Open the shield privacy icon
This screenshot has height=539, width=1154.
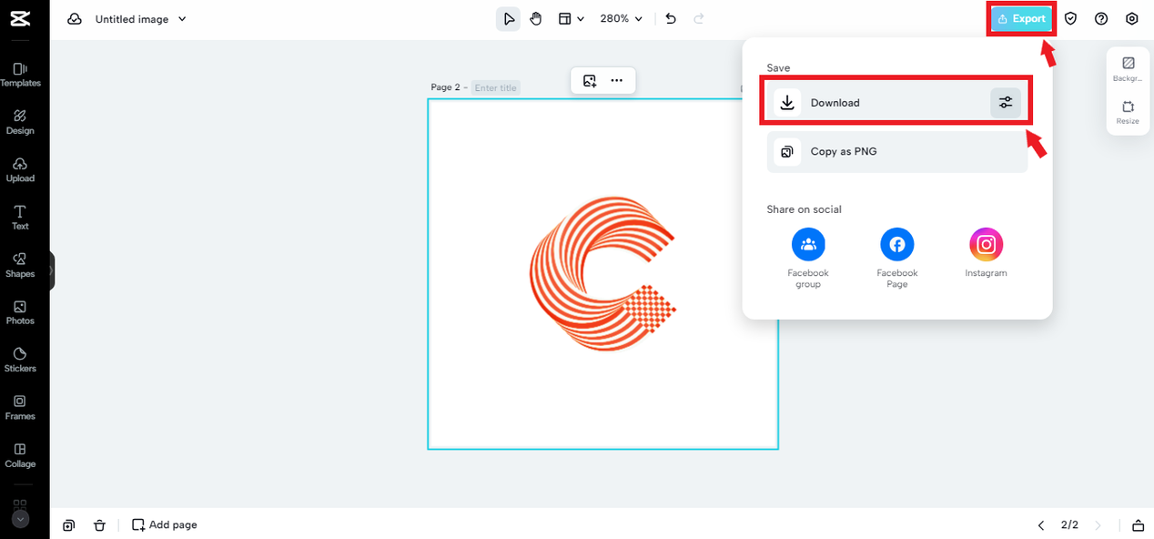1070,19
